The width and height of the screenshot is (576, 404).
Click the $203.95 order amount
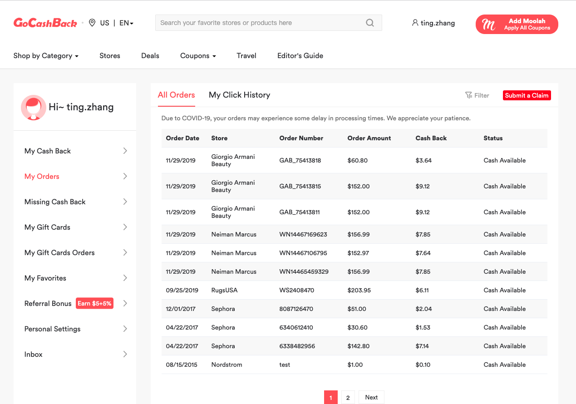point(359,290)
